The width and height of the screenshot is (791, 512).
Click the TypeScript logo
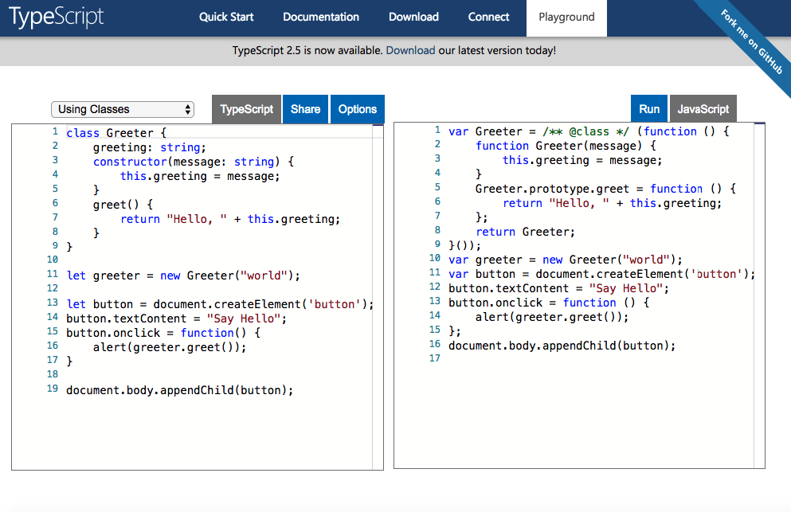pos(56,18)
